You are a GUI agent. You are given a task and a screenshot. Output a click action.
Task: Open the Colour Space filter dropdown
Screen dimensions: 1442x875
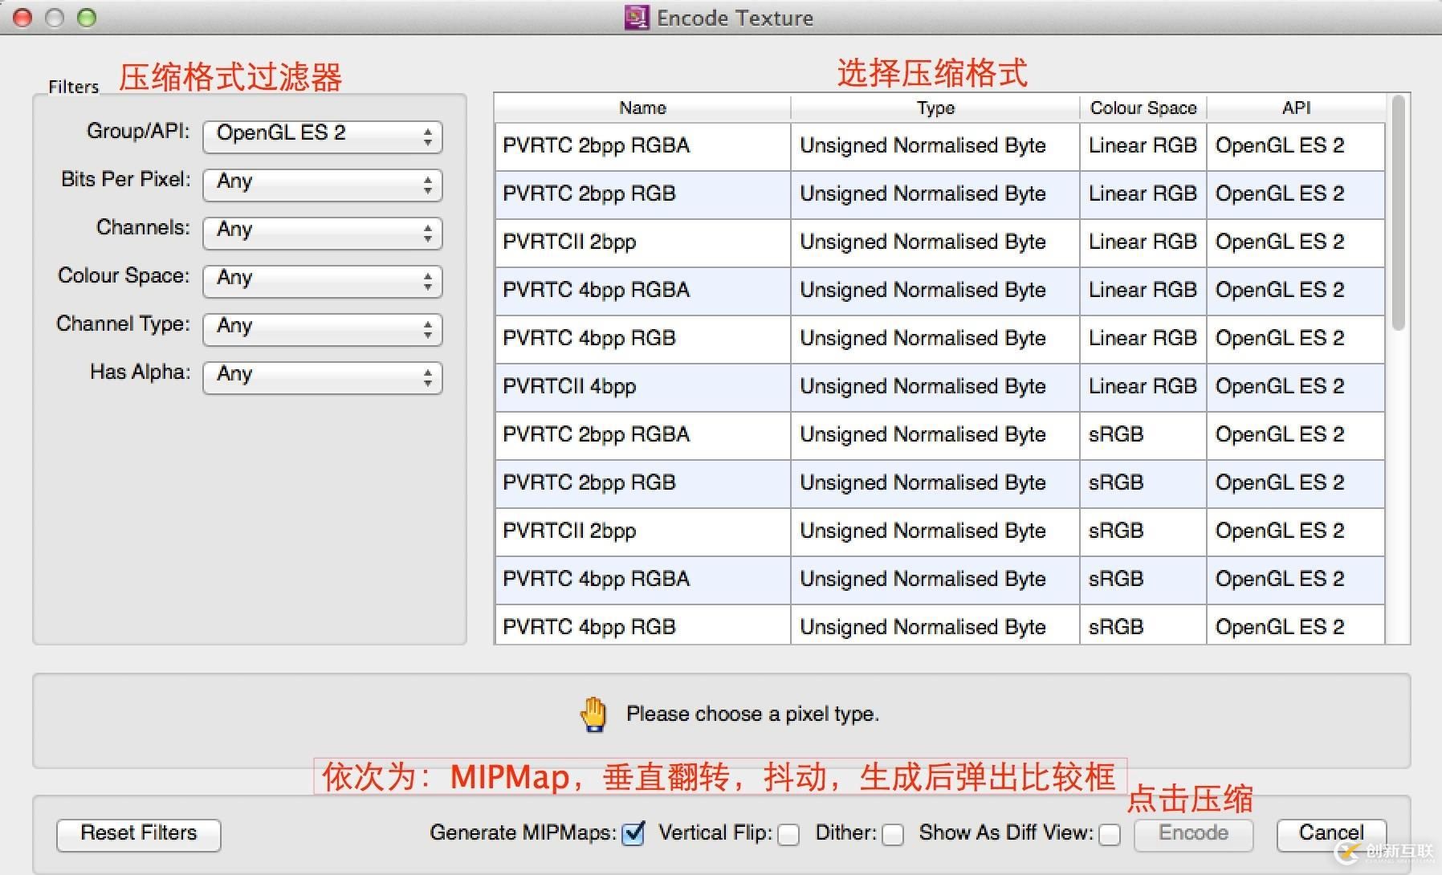tap(323, 281)
